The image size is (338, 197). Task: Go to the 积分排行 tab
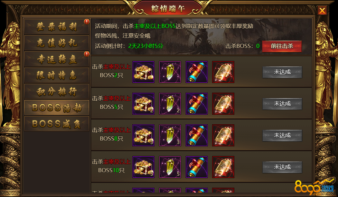point(57,92)
